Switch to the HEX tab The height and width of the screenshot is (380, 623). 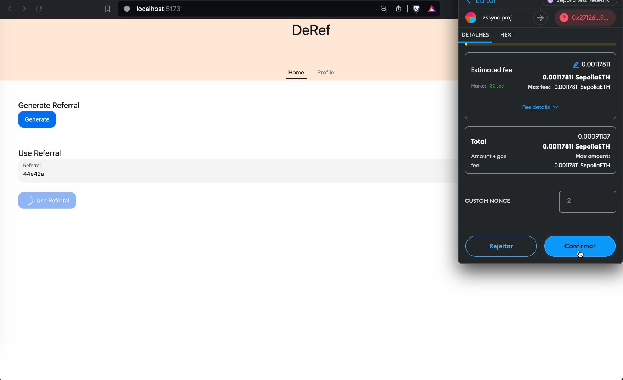pyautogui.click(x=506, y=35)
